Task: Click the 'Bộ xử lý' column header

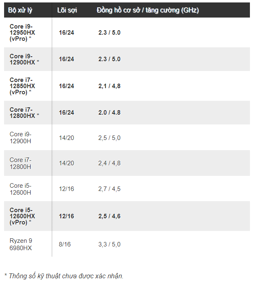Action: pyautogui.click(x=20, y=10)
